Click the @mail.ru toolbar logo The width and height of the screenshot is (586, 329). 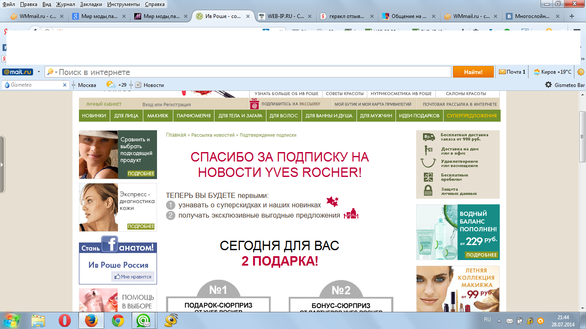(18, 72)
